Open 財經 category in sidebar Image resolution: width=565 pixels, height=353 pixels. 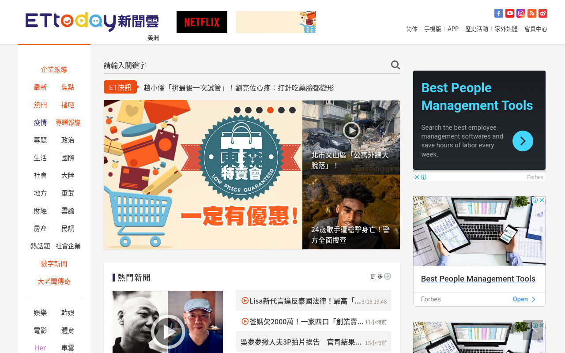pos(40,211)
